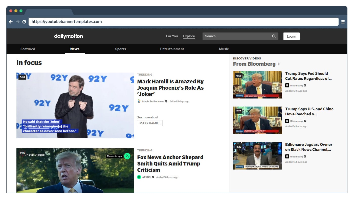Viewport: 354px width, 199px height.
Task: Expand From Bloomberg chevron arrow
Action: coord(279,64)
